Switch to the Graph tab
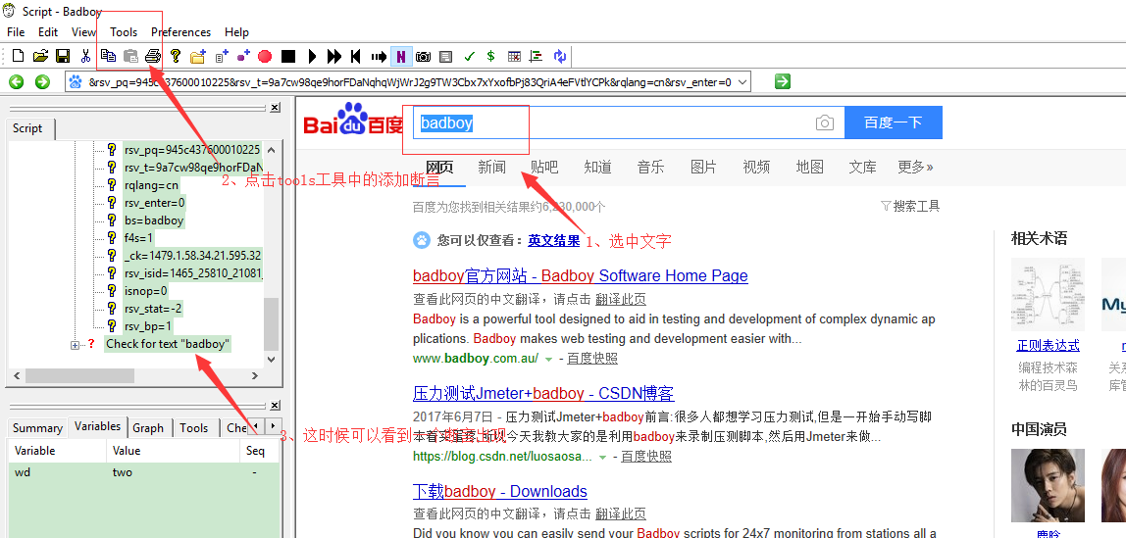Screen dimensions: 1126x538 pyautogui.click(x=148, y=427)
